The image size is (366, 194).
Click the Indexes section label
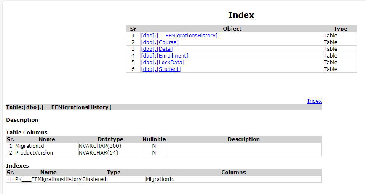tap(18, 166)
